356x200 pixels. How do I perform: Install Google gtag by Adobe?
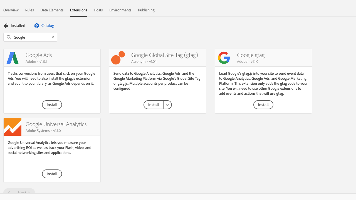263,105
